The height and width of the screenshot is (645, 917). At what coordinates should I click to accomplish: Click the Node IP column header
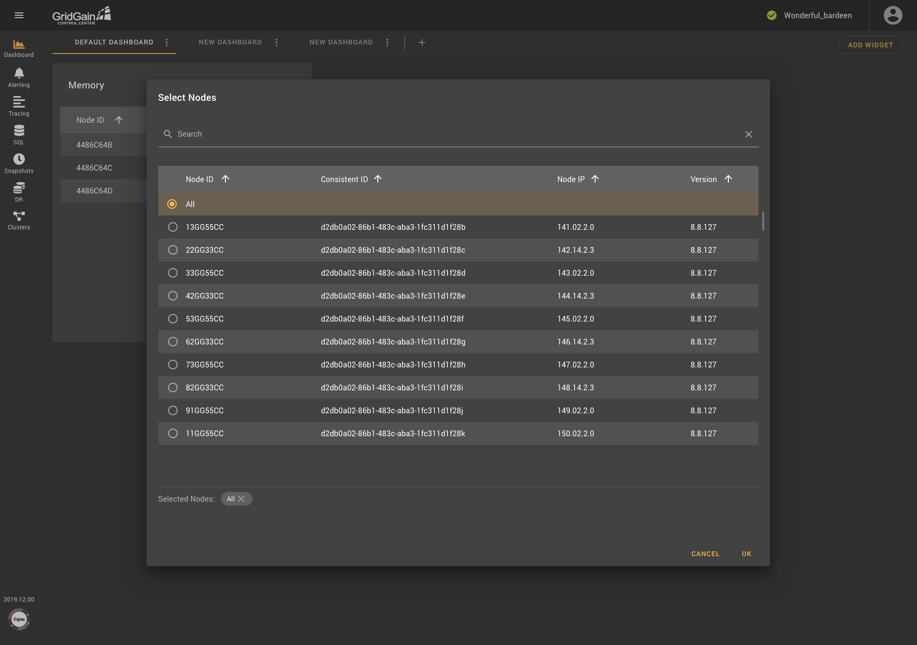coord(571,179)
